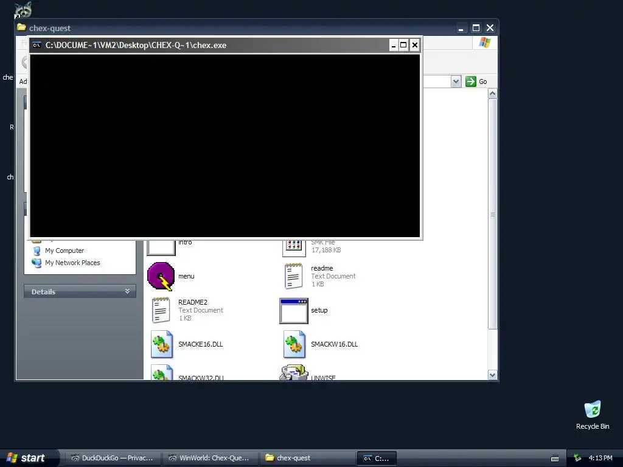623x467 pixels.
Task: Select the setup file name label
Action: pyautogui.click(x=319, y=311)
